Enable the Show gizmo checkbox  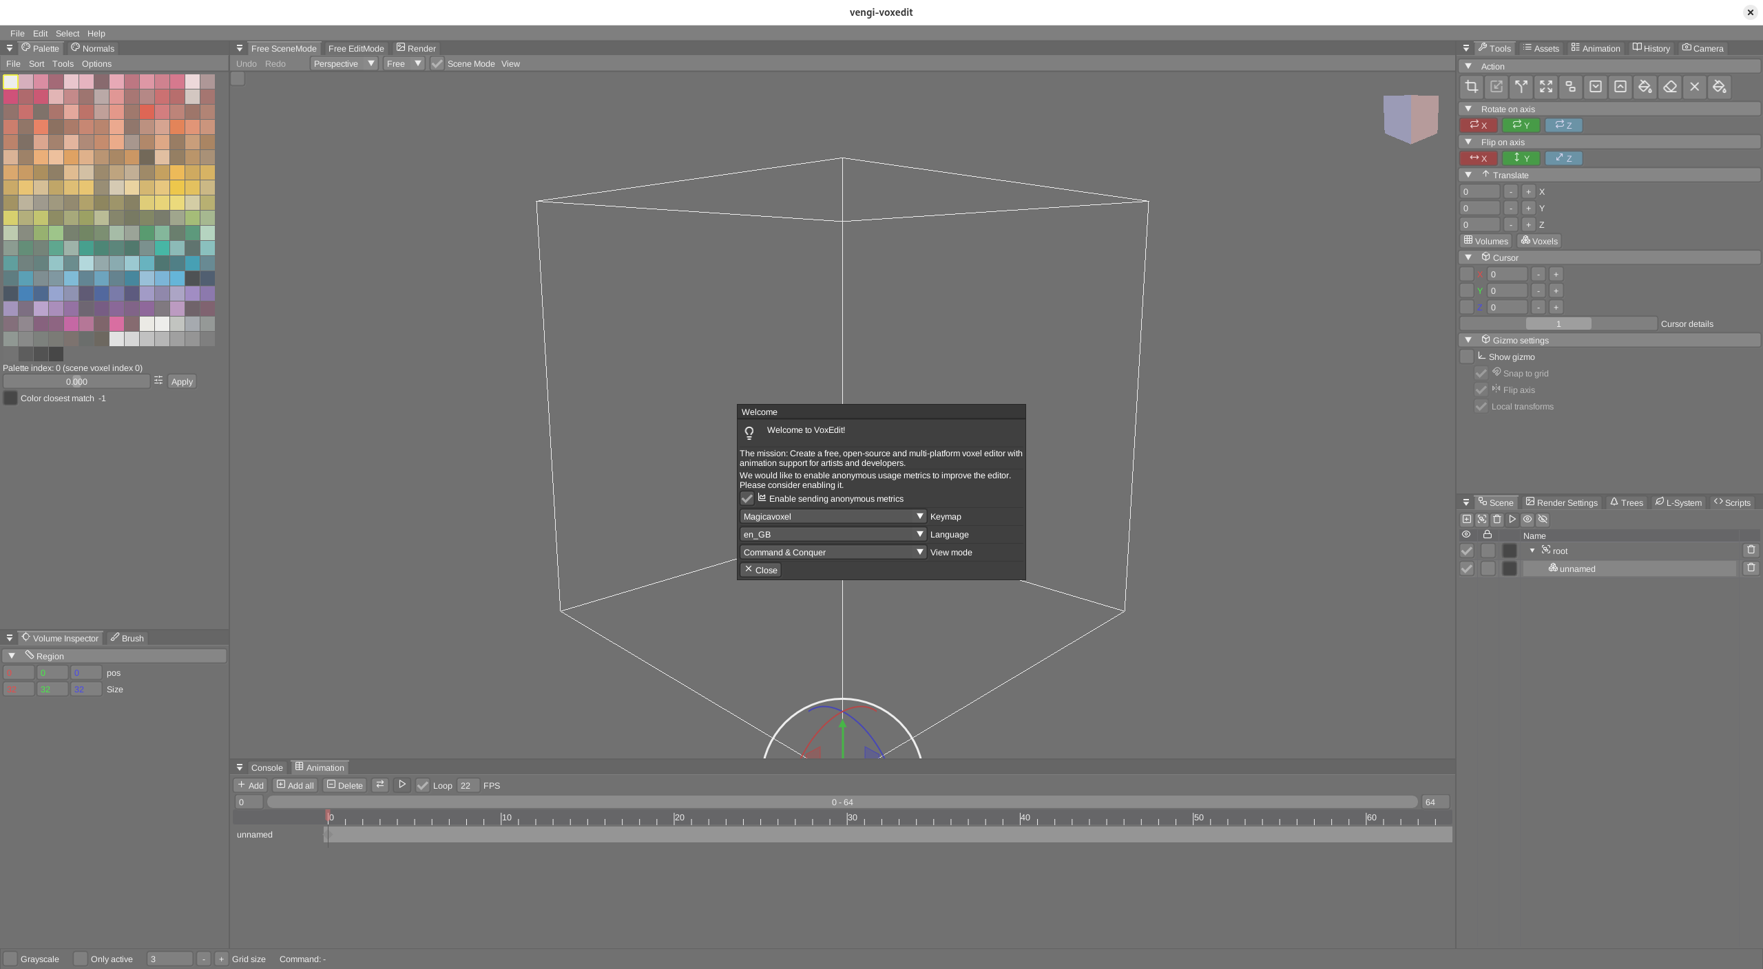tap(1467, 356)
